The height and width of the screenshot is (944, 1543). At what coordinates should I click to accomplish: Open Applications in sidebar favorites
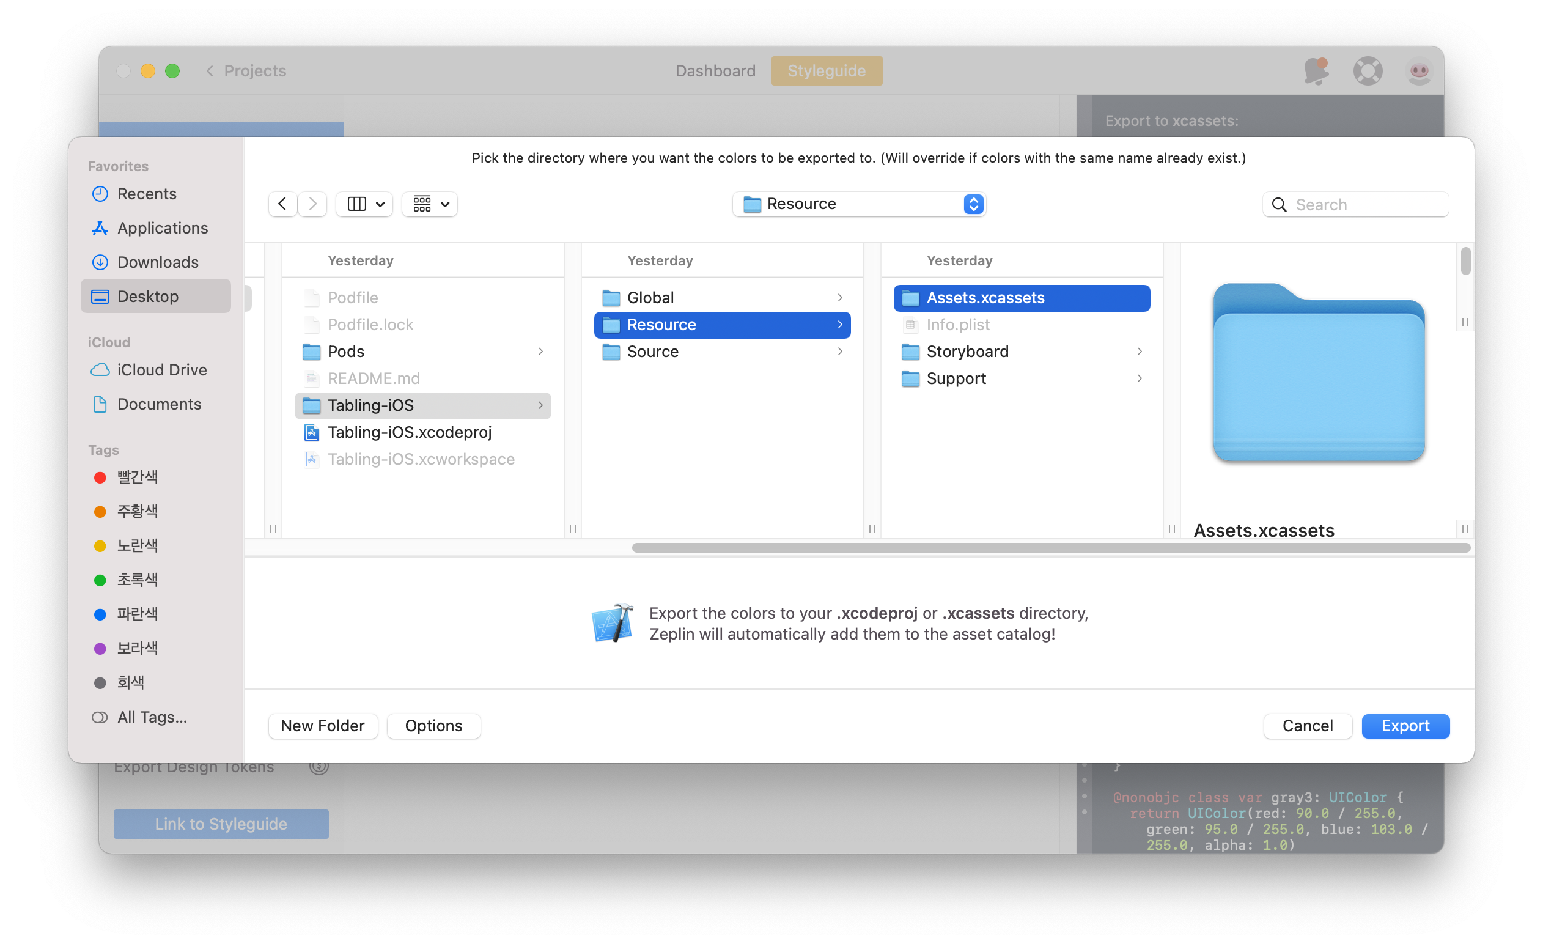click(x=162, y=228)
